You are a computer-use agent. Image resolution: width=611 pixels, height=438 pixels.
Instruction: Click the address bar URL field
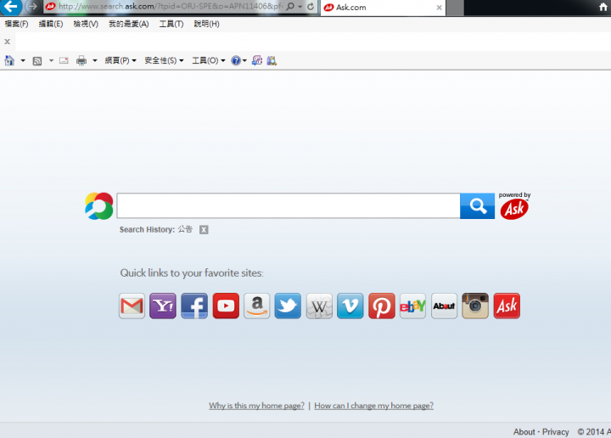171,7
